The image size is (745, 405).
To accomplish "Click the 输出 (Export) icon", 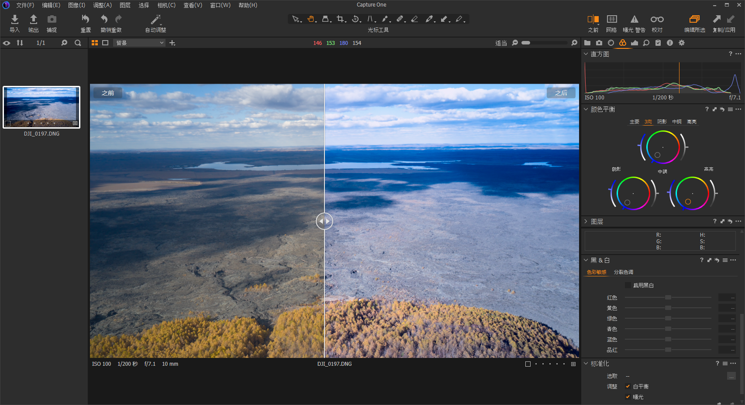I will click(33, 19).
